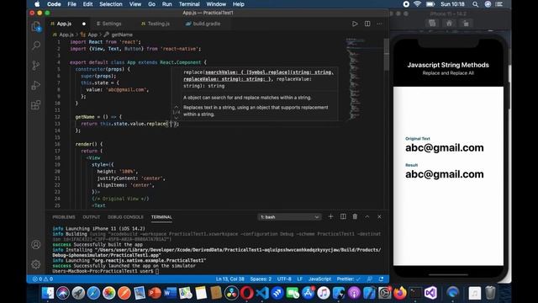Click errors and warnings count in status bar
This screenshot has width=538, height=303.
pyautogui.click(x=43, y=279)
